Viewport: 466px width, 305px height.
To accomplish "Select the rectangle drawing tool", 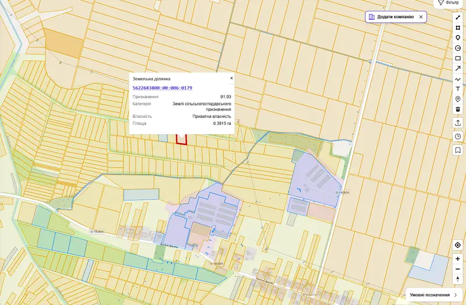I will tap(458, 59).
